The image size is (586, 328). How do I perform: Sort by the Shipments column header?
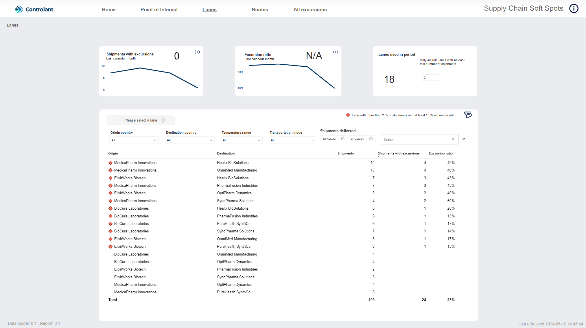tap(346, 153)
